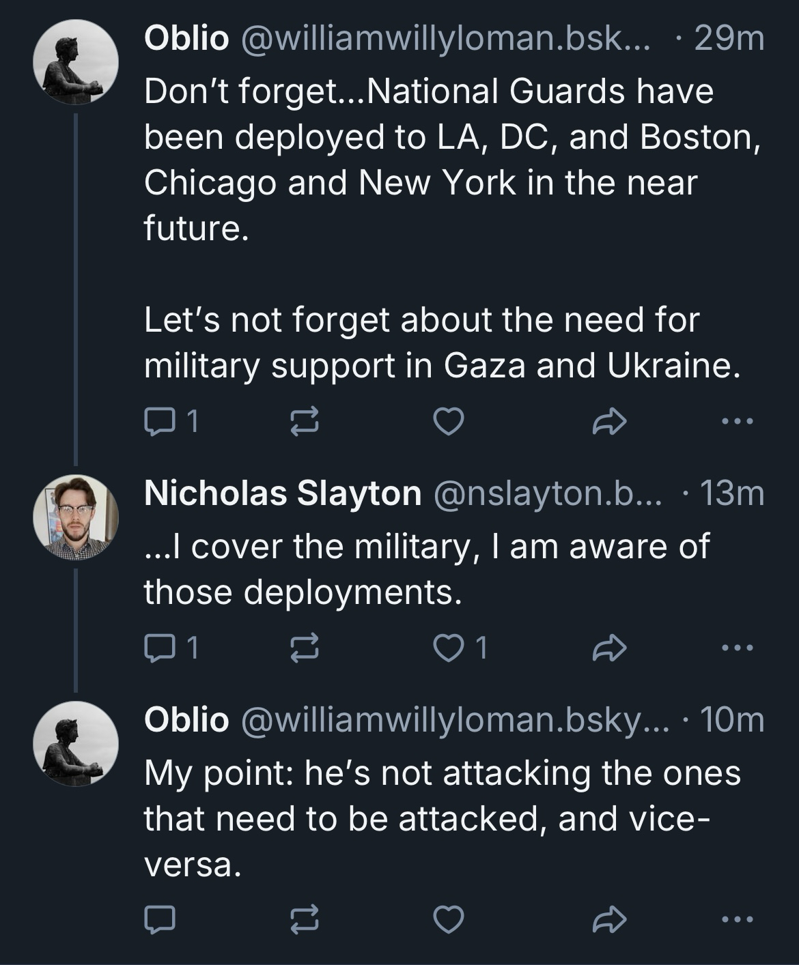The width and height of the screenshot is (799, 965).
Task: Reply to Oblio's "My point" post
Action: [x=160, y=919]
